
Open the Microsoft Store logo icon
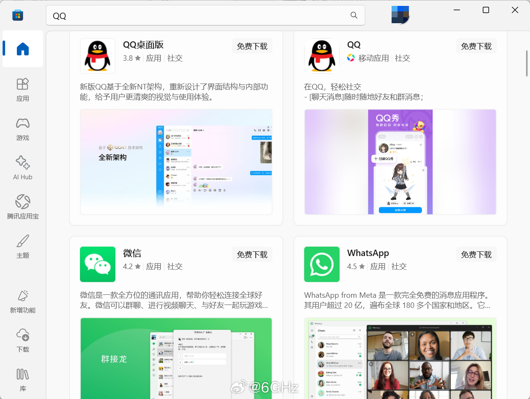17,16
